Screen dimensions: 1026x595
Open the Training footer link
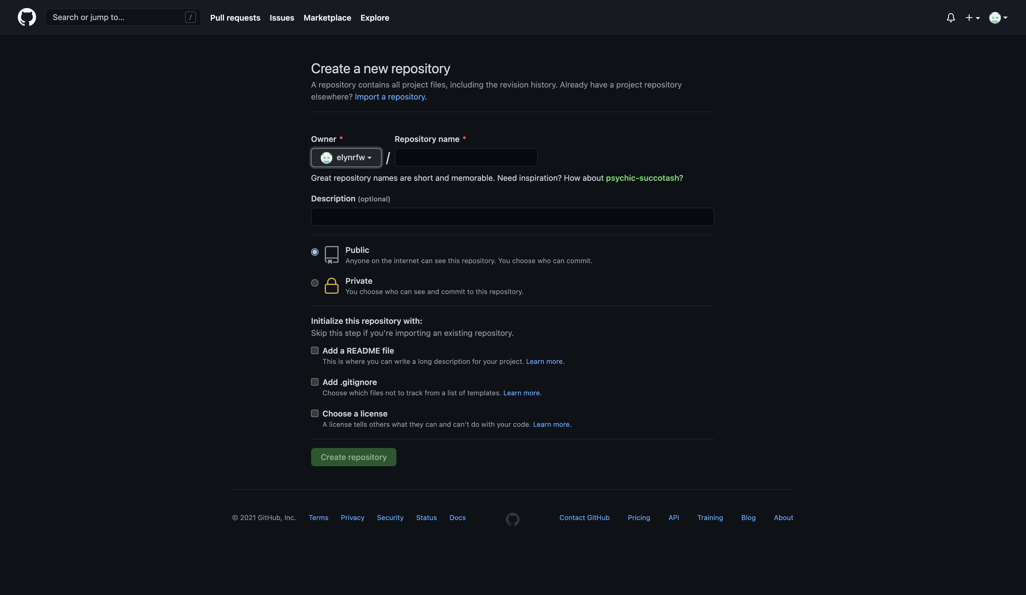coord(710,518)
